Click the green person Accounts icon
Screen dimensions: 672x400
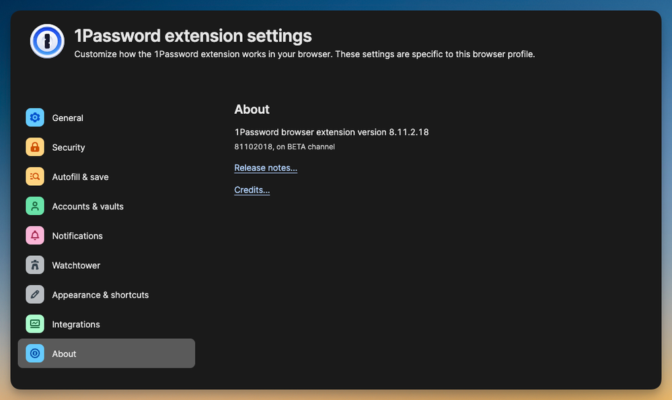point(35,206)
